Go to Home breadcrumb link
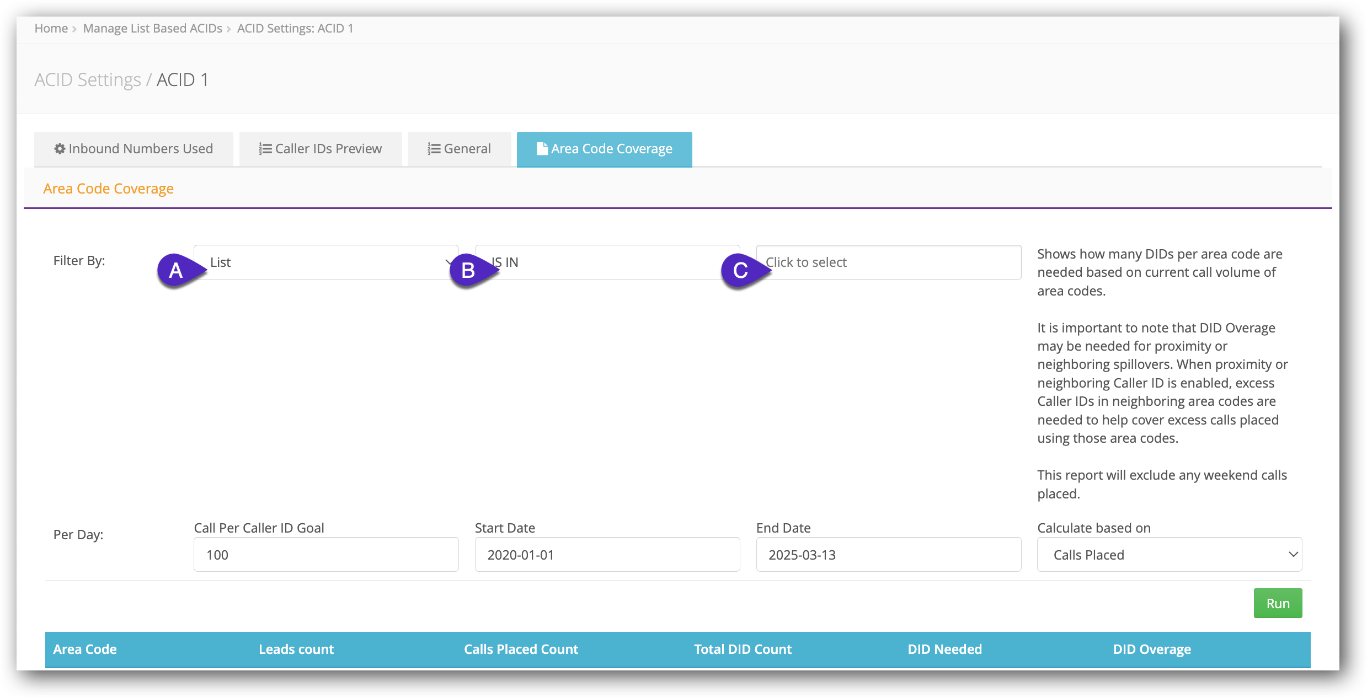The height and width of the screenshot is (698, 1367). (x=51, y=29)
